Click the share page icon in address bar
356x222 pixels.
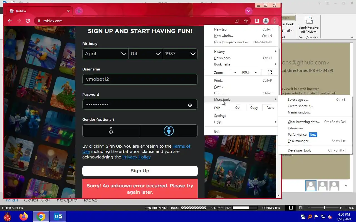pyautogui.click(x=237, y=21)
